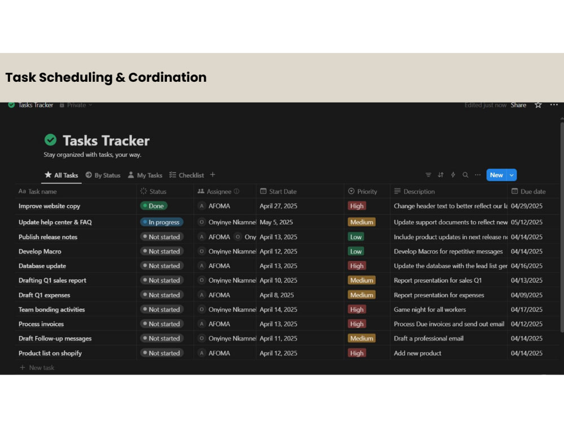Viewport: 564px width, 423px height.
Task: Open the automations lightning bolt icon
Action: (453, 175)
